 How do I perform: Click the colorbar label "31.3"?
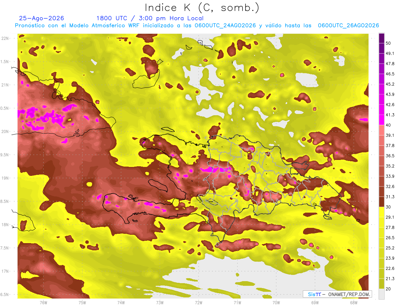pos(390,197)
